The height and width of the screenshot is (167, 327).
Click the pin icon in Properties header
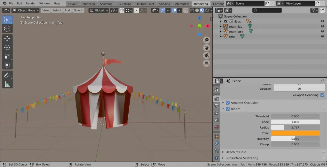(x=322, y=81)
